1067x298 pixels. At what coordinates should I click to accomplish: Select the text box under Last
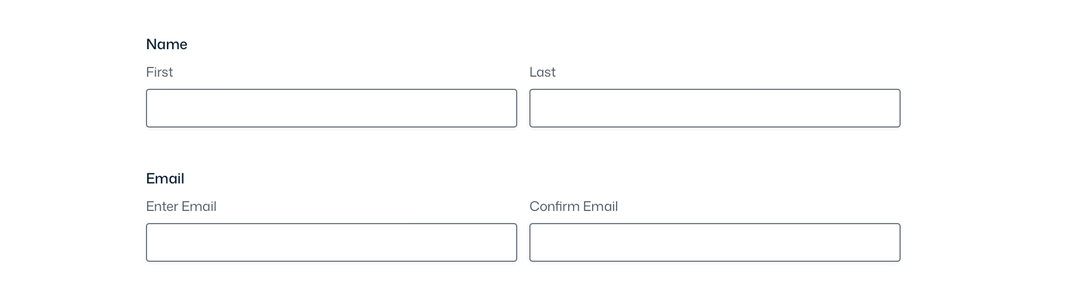tap(714, 108)
